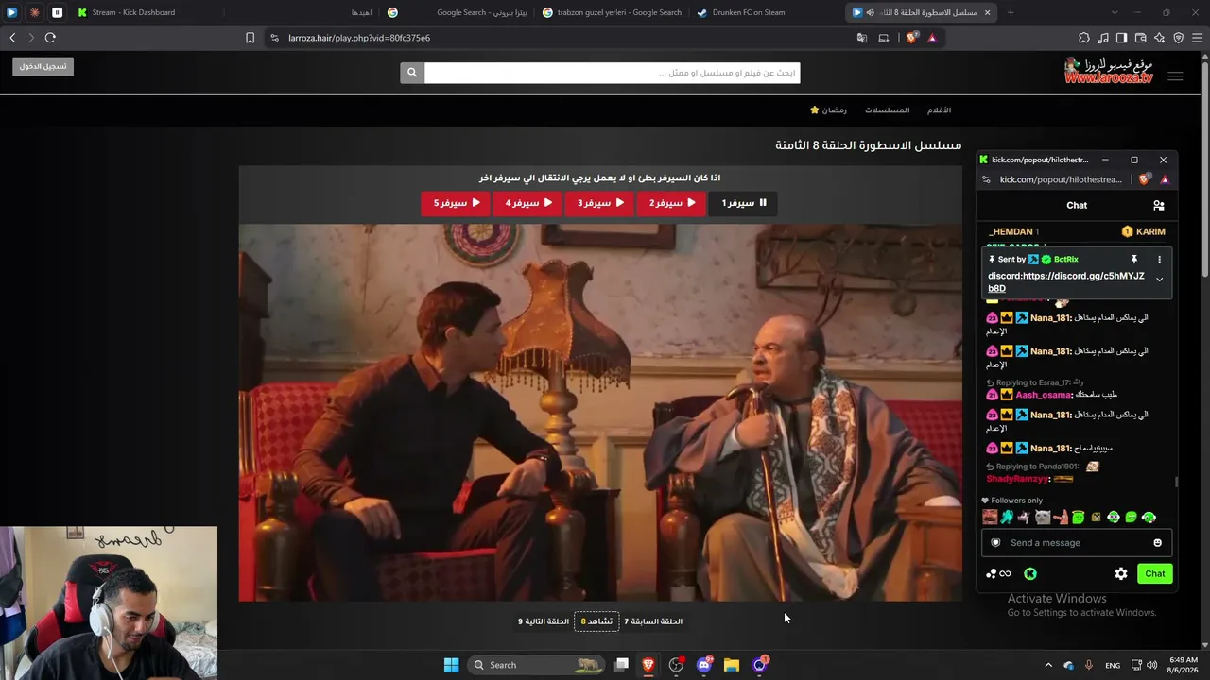Open the Brave Shields lion icon
This screenshot has height=680, width=1210.
pos(911,38)
